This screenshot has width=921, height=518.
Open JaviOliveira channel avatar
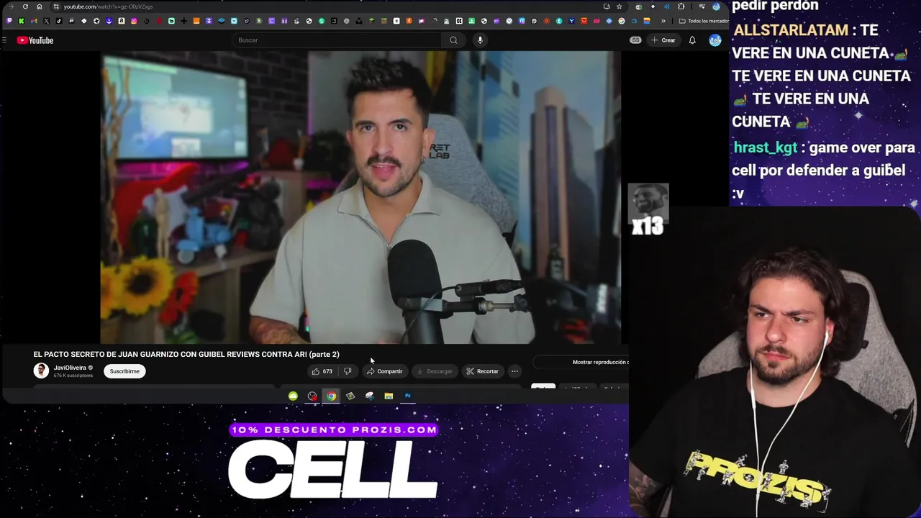(x=41, y=371)
